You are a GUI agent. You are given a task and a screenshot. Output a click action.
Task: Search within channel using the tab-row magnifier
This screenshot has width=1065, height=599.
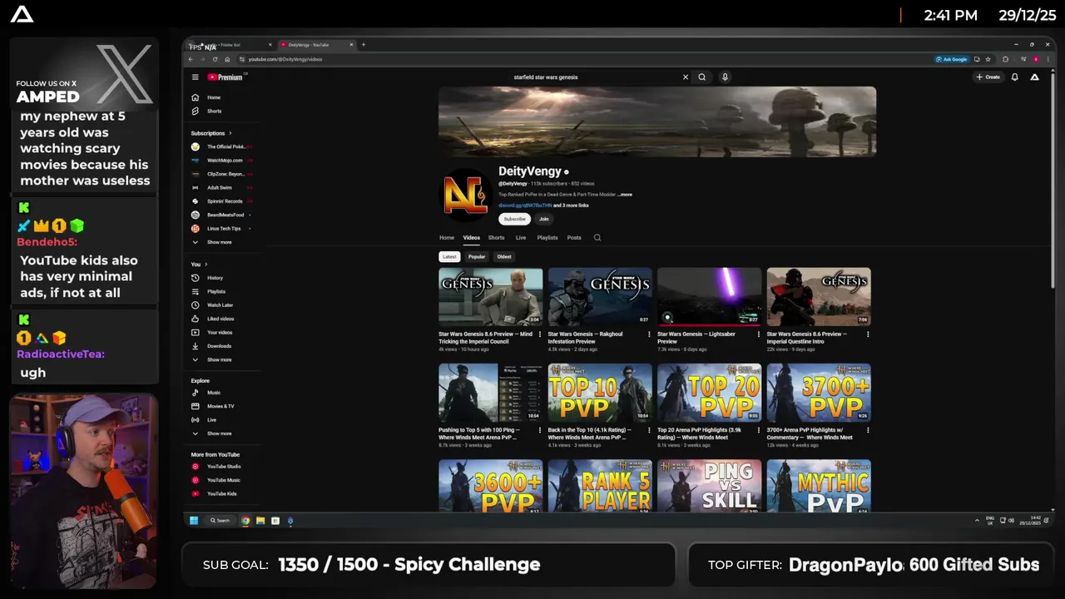pos(597,238)
